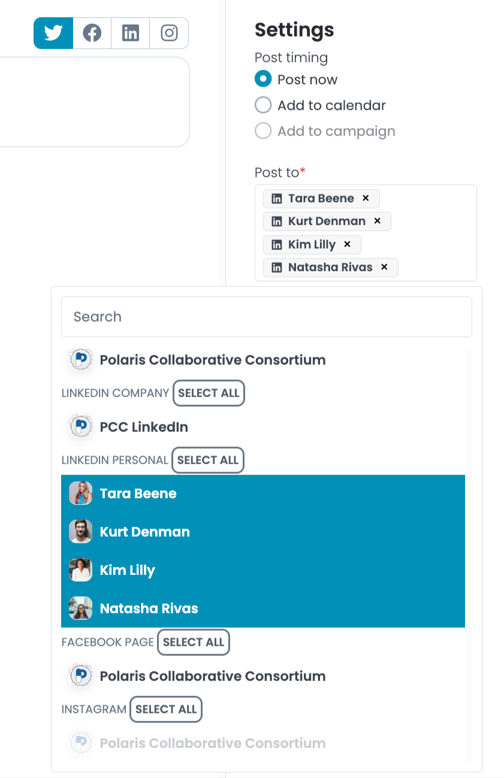Switch to the Facebook preview tab

[x=92, y=33]
